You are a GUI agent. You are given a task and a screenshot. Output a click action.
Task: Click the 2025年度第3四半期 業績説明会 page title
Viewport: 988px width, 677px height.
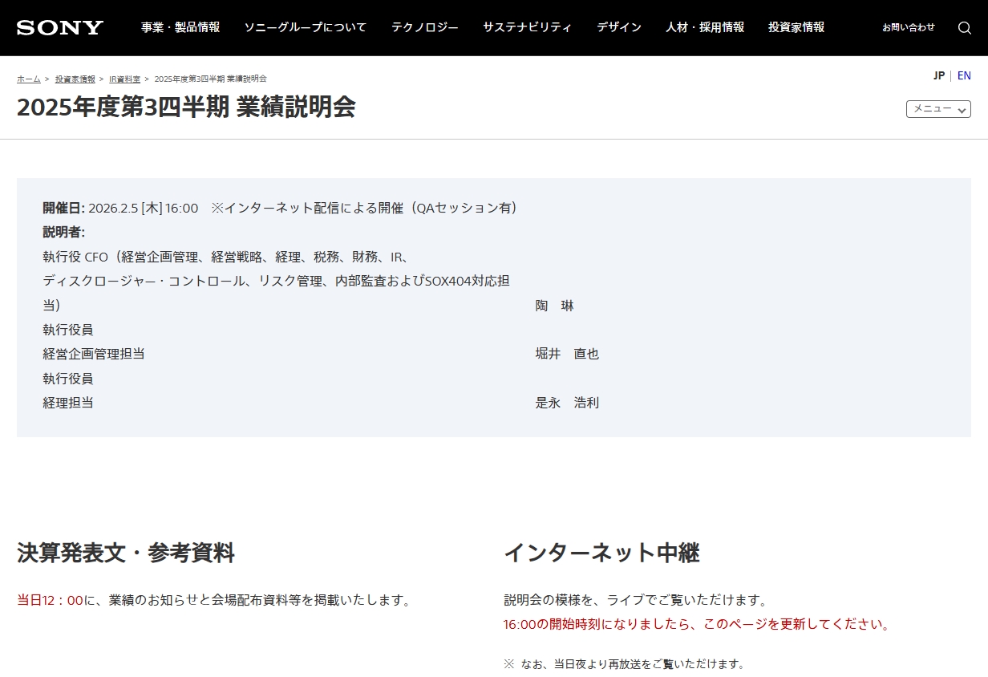(186, 107)
